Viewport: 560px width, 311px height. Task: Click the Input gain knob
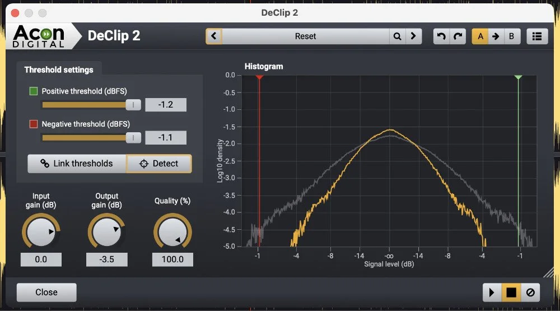click(41, 231)
